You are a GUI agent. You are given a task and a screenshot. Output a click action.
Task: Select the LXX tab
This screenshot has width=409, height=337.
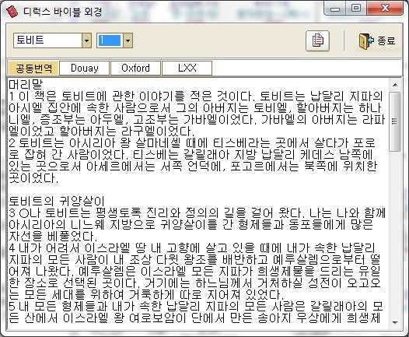click(187, 68)
